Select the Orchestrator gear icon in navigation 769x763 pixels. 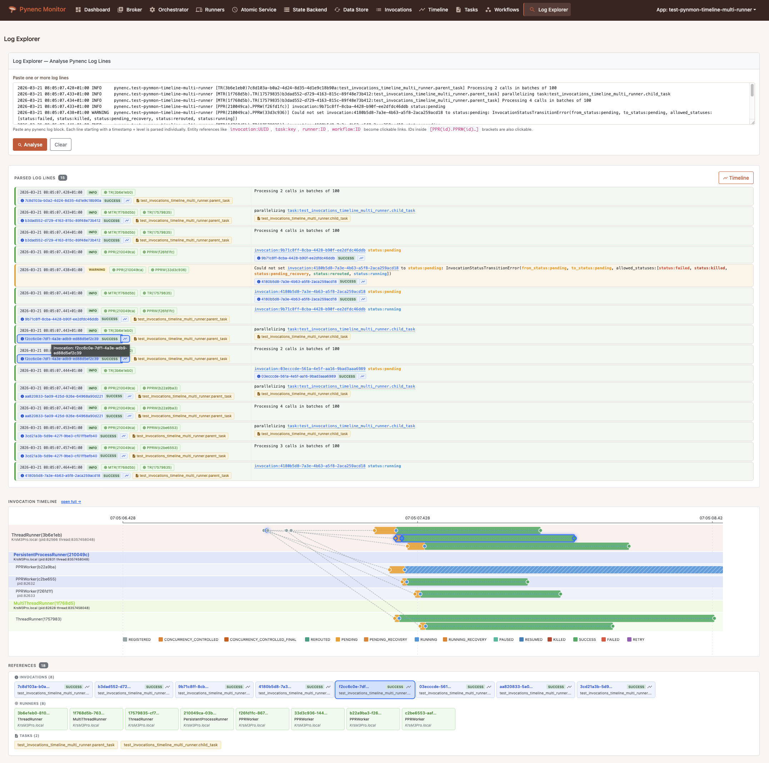click(153, 10)
